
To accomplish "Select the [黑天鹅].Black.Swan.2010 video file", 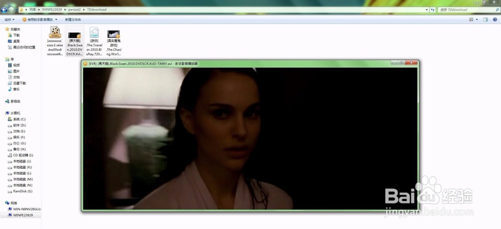I will click(75, 41).
